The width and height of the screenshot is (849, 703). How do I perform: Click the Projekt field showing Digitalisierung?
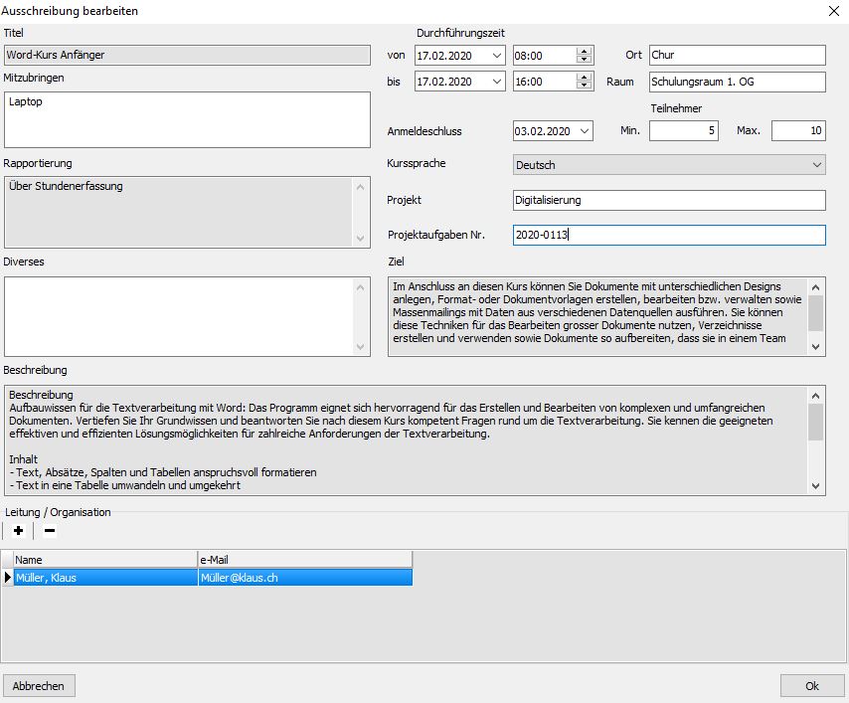pyautogui.click(x=668, y=201)
